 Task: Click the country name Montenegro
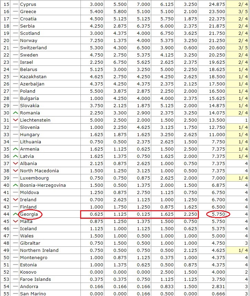[x=33, y=257]
